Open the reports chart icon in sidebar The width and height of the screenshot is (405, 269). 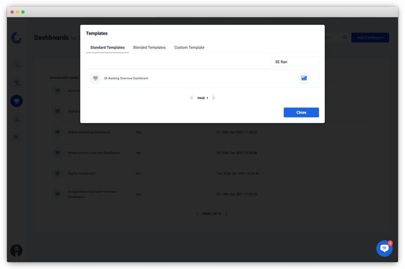coord(16,119)
